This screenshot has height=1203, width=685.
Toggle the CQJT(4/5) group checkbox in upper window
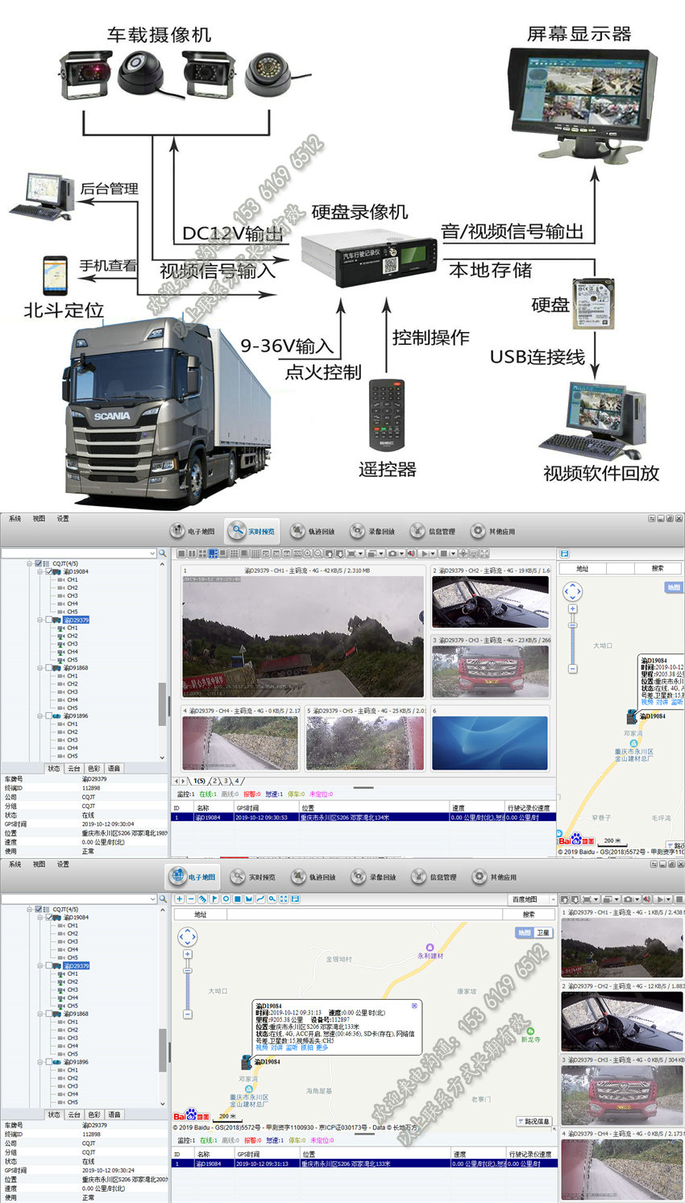(39, 563)
